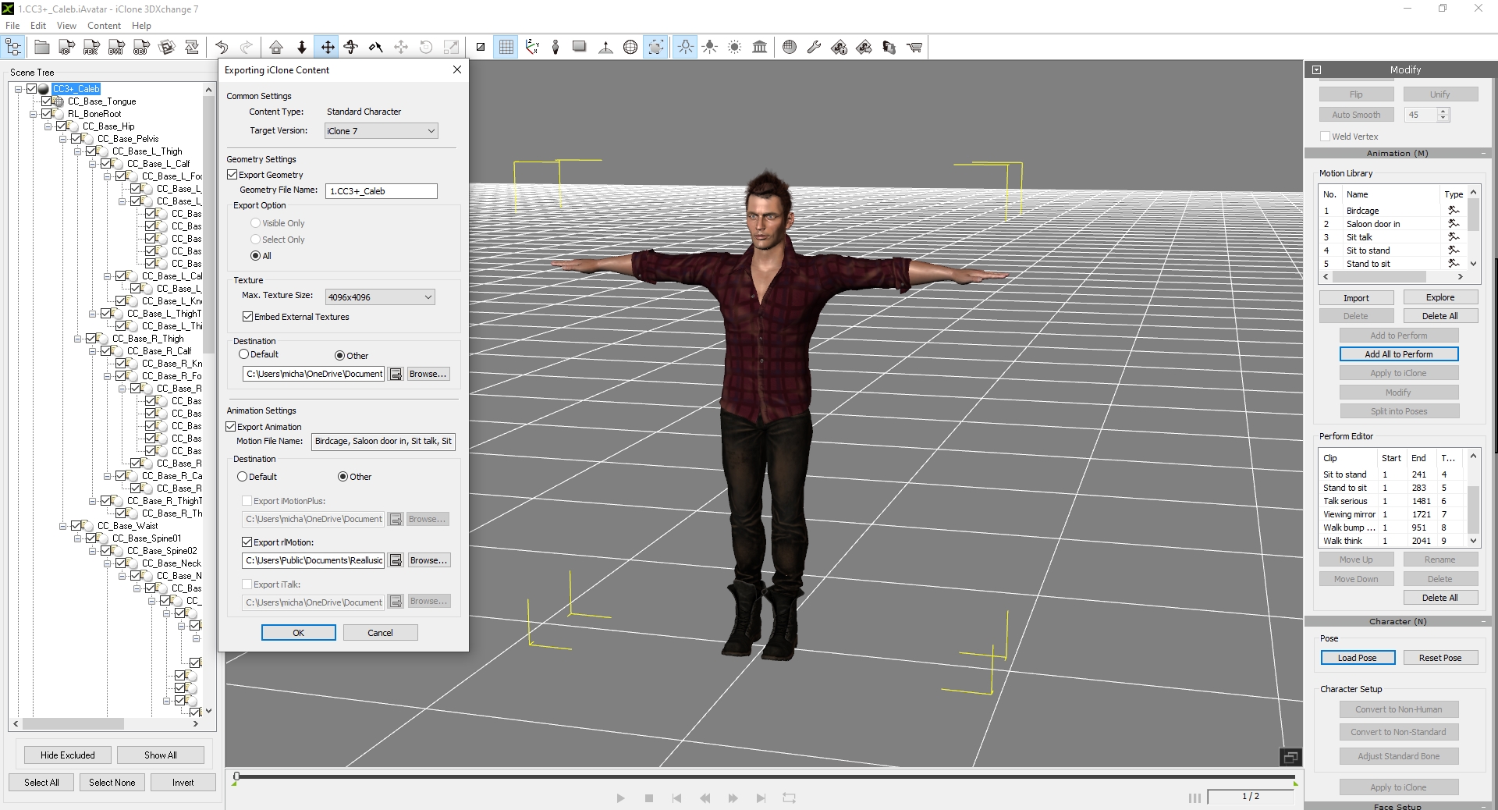Click OK in export dialog
This screenshot has width=1498, height=810.
tap(299, 633)
